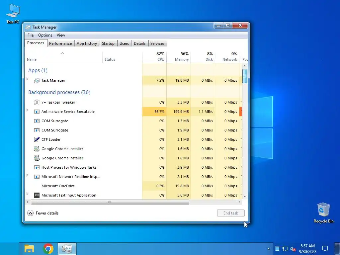Screen dimensions: 340x255
Task: Click the Task Manager title bar icon
Action: point(28,27)
